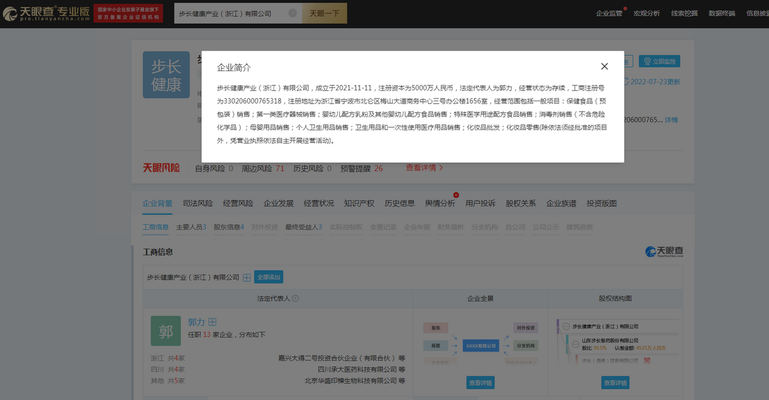This screenshot has height=400, width=769.
Task: Select the 企业族谱 tab
Action: [x=561, y=204]
